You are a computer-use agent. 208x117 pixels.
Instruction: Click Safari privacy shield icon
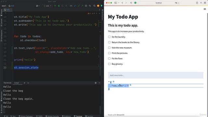coord(131,3)
